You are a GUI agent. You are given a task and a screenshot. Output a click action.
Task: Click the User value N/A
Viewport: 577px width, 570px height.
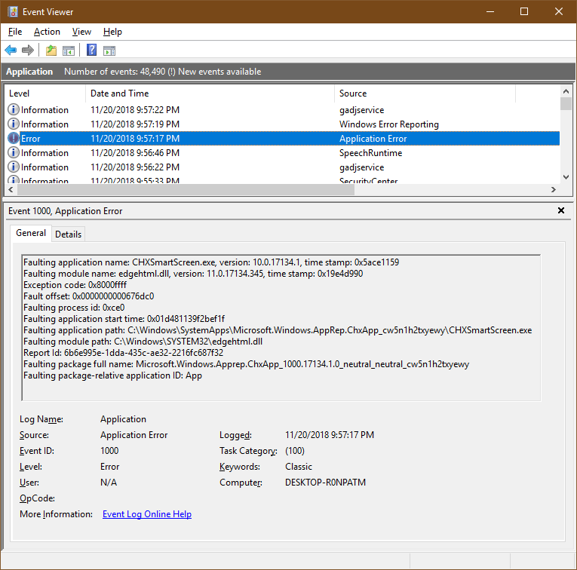[109, 483]
